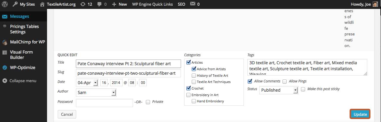
Task: Click the Messages envelope sidebar icon
Action: pyautogui.click(x=5, y=16)
